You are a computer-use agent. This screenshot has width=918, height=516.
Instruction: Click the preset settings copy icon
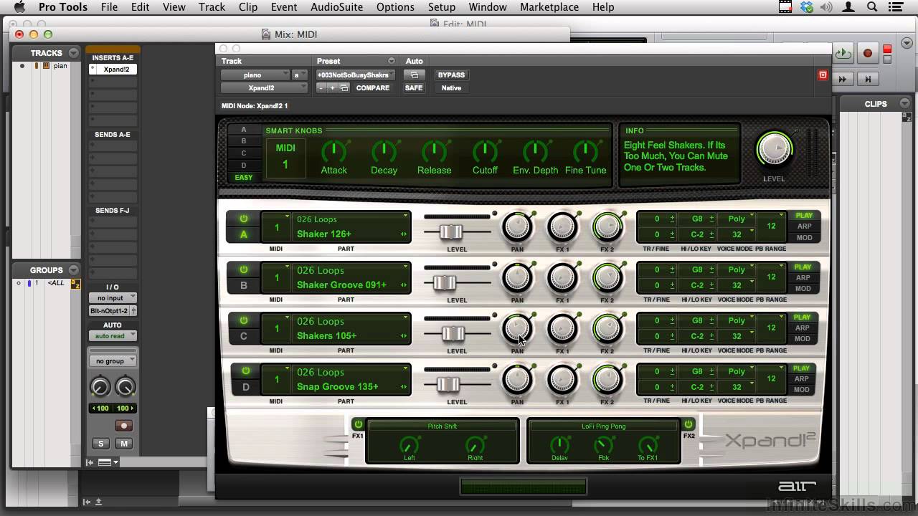[344, 88]
